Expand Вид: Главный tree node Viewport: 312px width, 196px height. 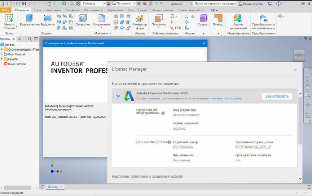tap(2, 54)
